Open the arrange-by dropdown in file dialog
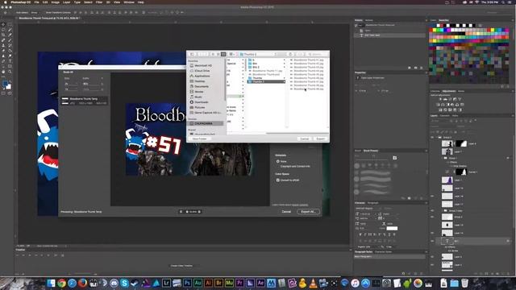This screenshot has height=290, width=516. pyautogui.click(x=232, y=54)
